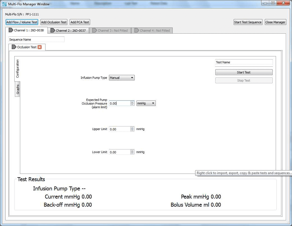The height and width of the screenshot is (226, 292).
Task: Click the Channel 2 tab arrow icon
Action: (x=53, y=31)
